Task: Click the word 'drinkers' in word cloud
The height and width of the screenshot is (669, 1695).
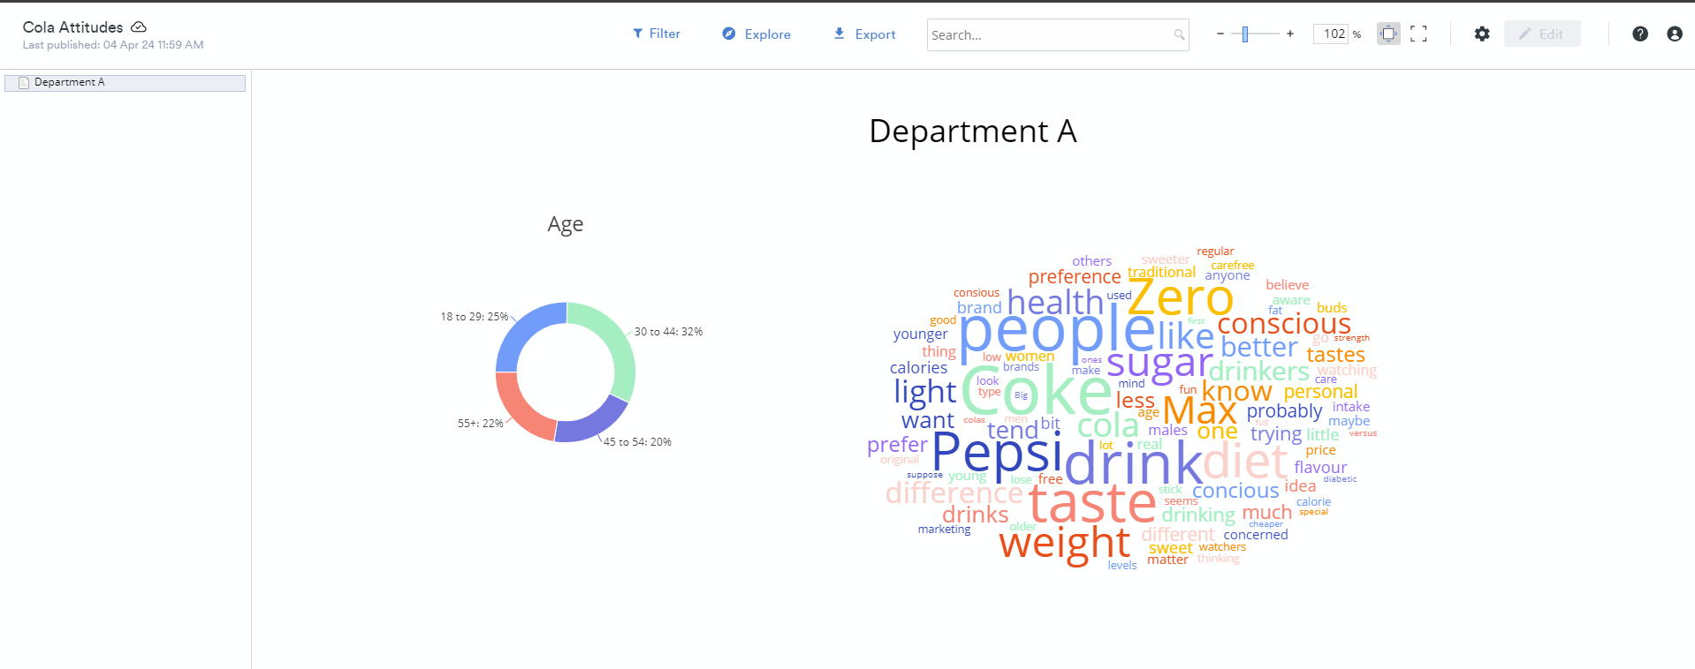Action: click(1258, 372)
